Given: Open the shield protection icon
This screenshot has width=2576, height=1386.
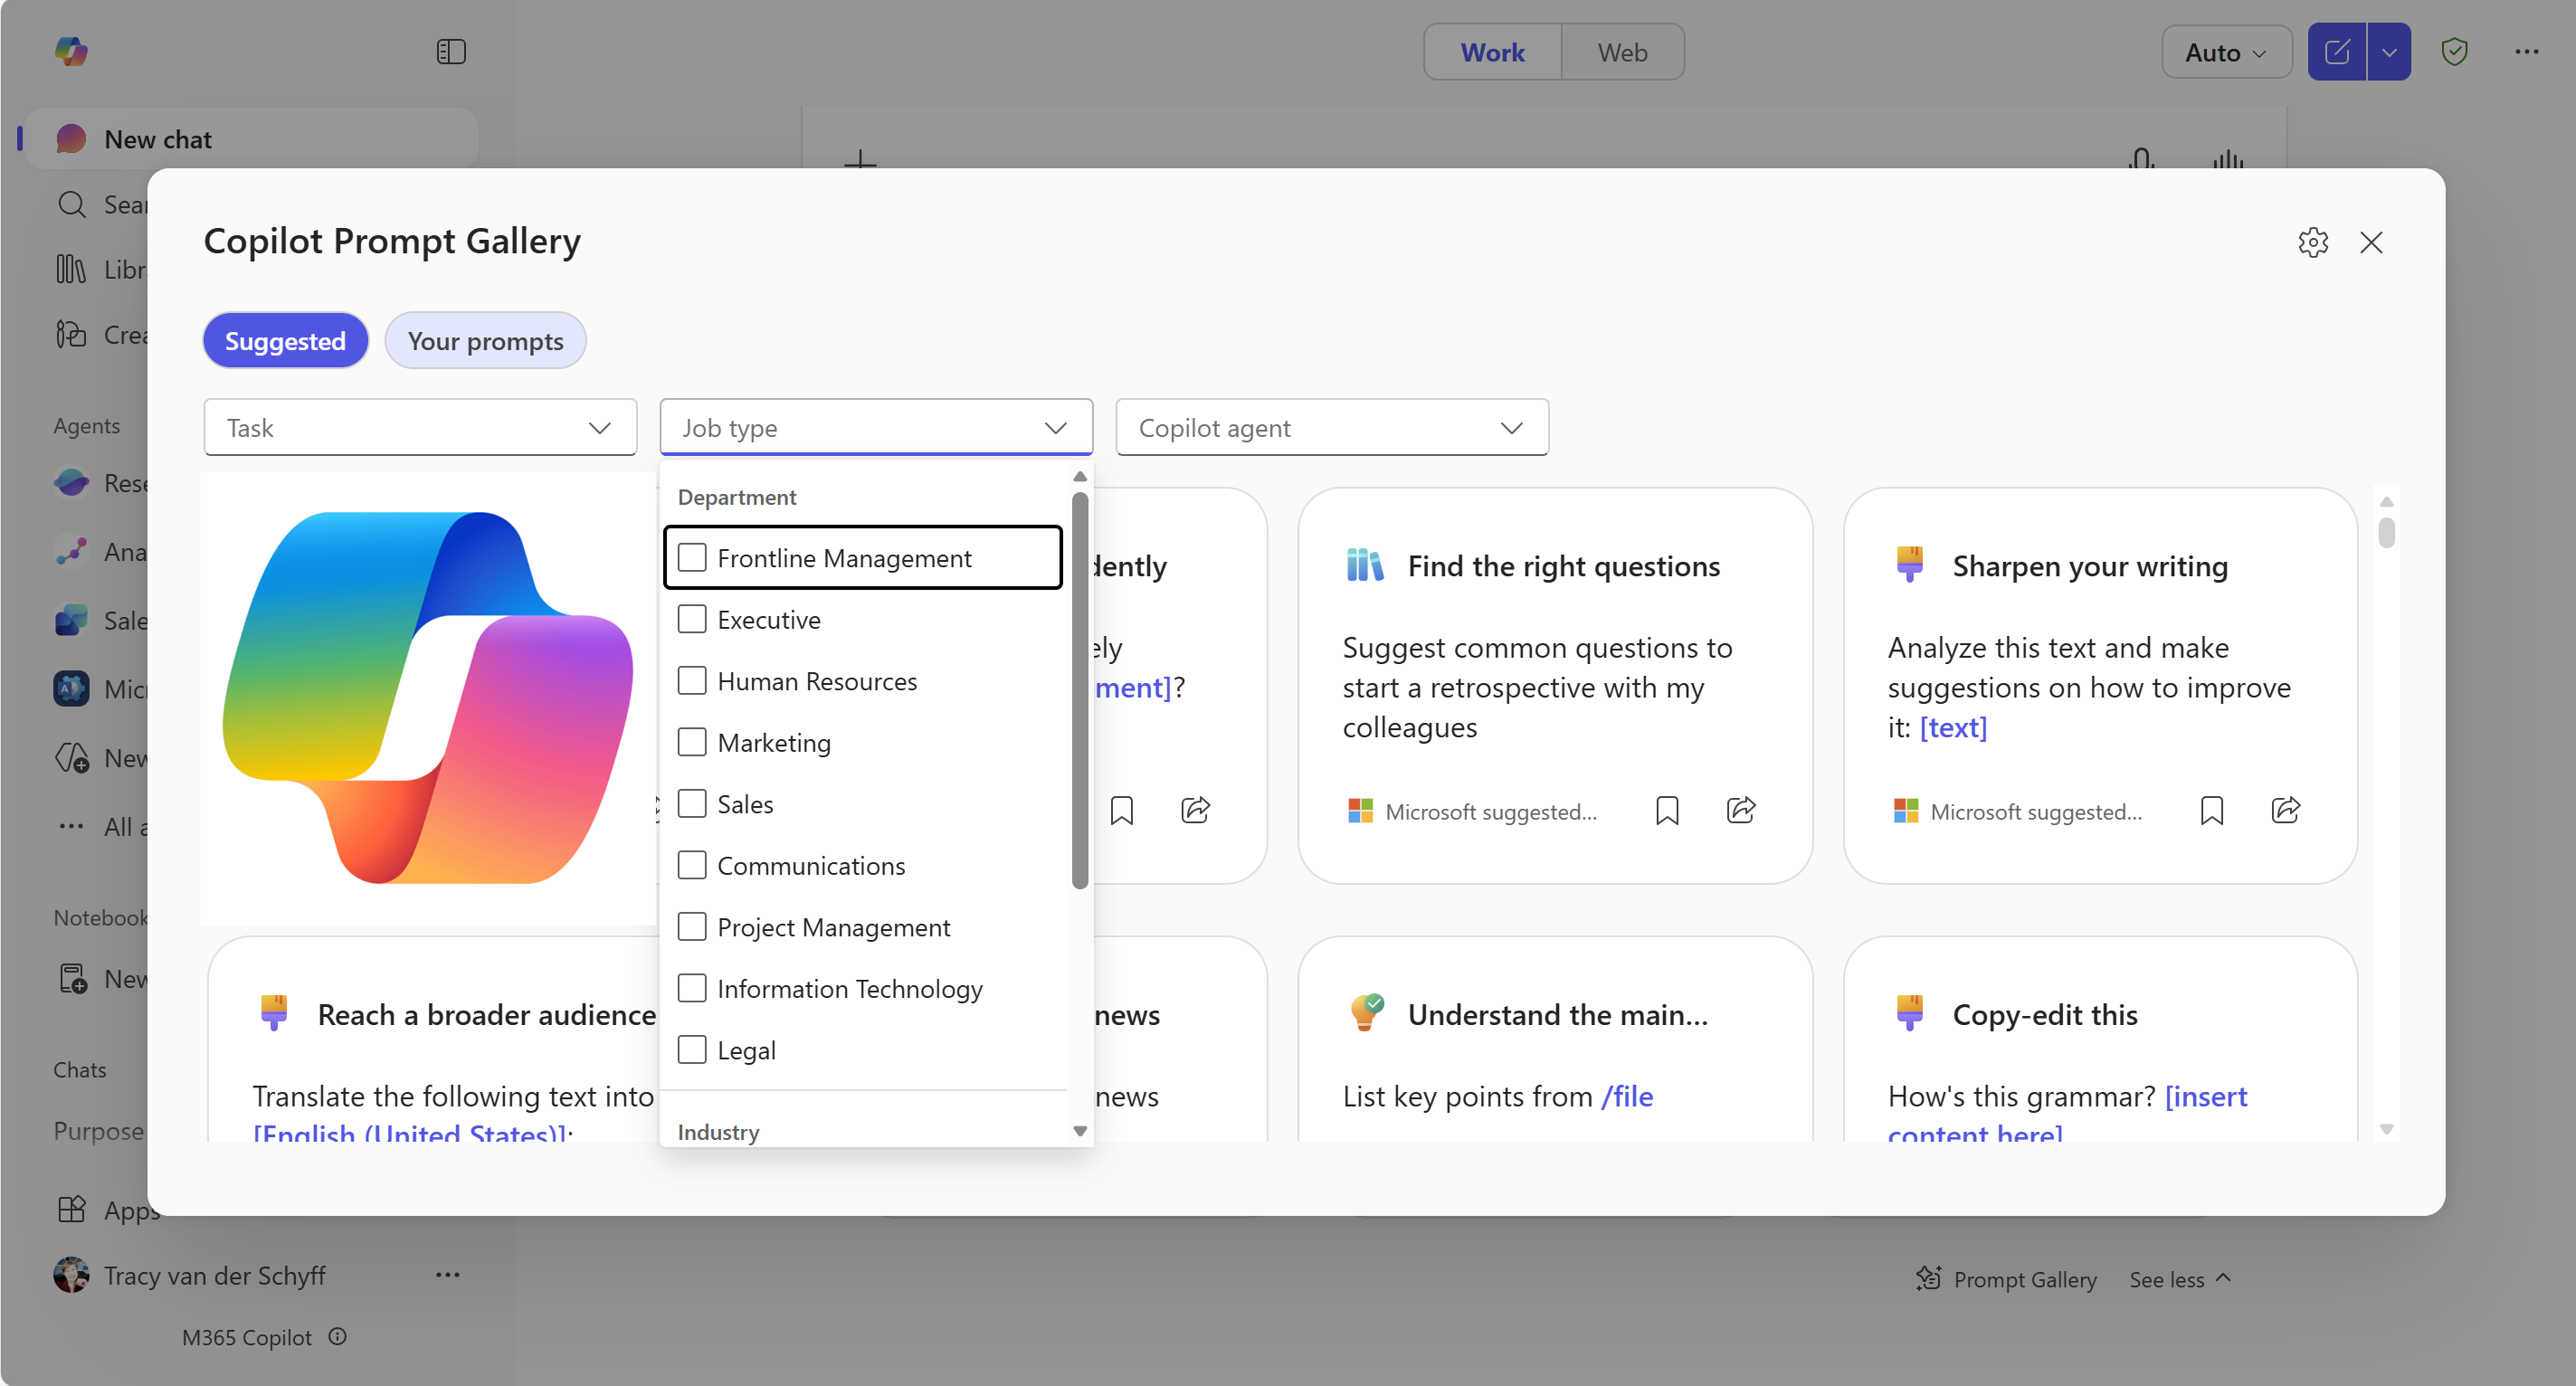Looking at the screenshot, I should point(2454,52).
